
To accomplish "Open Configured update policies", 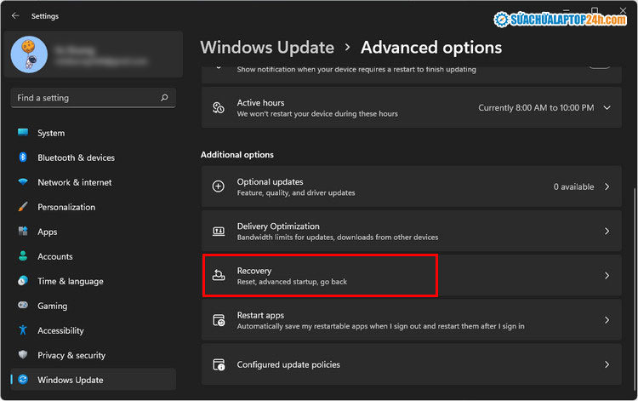I will [x=412, y=364].
